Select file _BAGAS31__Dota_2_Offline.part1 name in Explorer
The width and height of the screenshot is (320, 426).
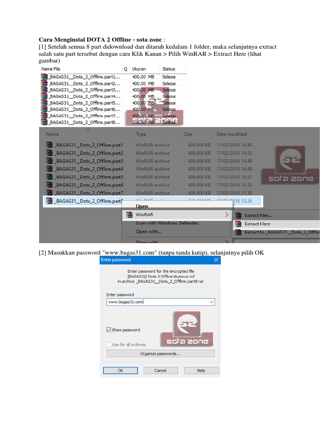(89, 145)
